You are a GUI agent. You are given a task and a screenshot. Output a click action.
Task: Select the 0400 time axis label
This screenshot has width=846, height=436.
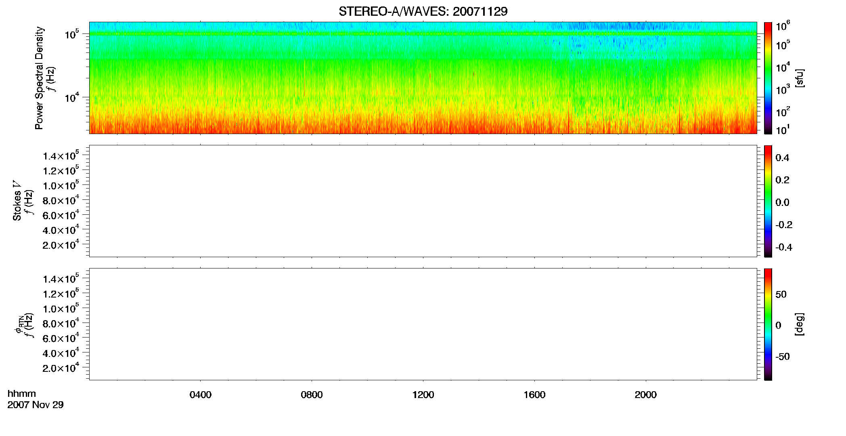pyautogui.click(x=201, y=395)
